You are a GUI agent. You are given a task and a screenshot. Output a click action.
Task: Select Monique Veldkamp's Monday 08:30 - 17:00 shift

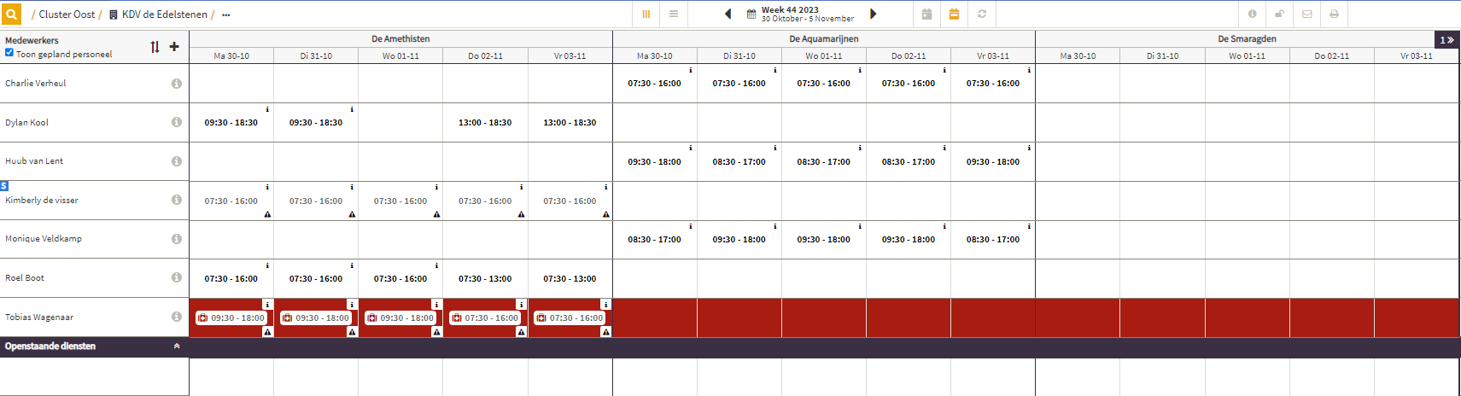(x=654, y=240)
